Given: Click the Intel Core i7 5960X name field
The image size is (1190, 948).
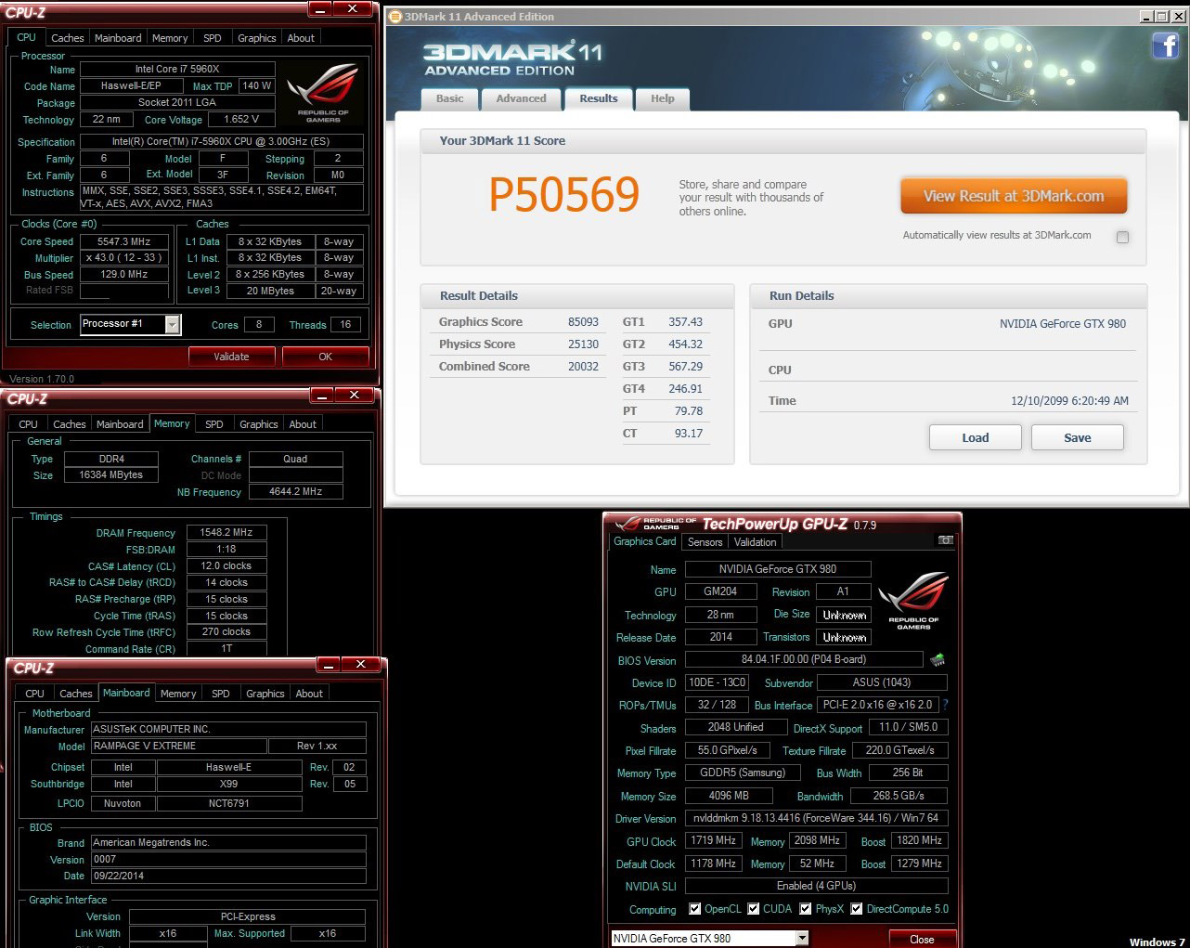Looking at the screenshot, I should point(177,69).
